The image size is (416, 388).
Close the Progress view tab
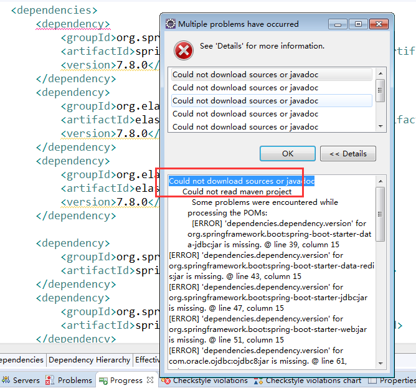[150, 380]
